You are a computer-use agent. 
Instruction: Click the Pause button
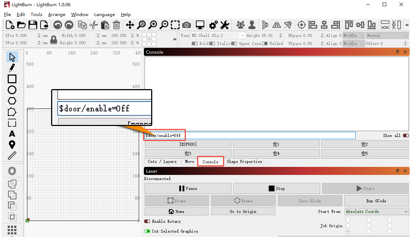pos(188,188)
